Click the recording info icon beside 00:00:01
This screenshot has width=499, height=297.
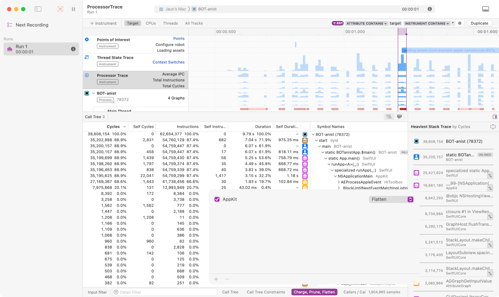tap(429, 9)
